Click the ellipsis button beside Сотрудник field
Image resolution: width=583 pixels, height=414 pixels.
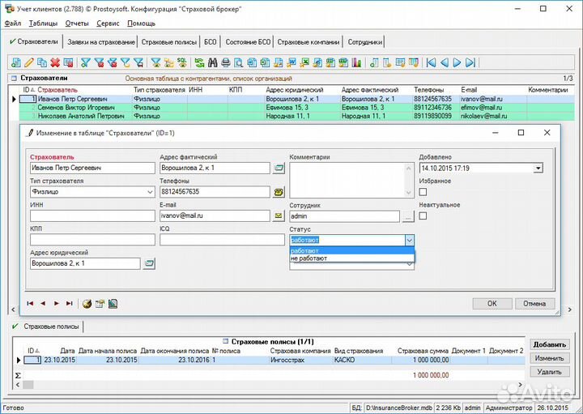point(407,216)
